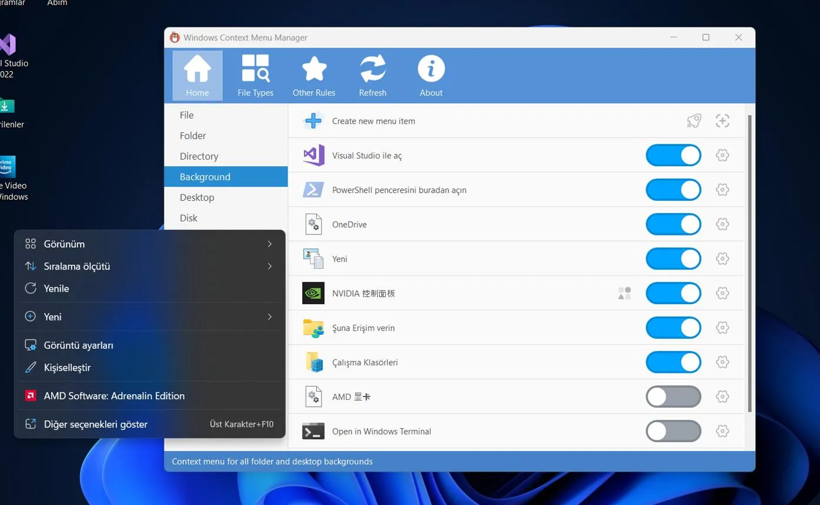Click Diğer seçenekleri göster

click(150, 424)
